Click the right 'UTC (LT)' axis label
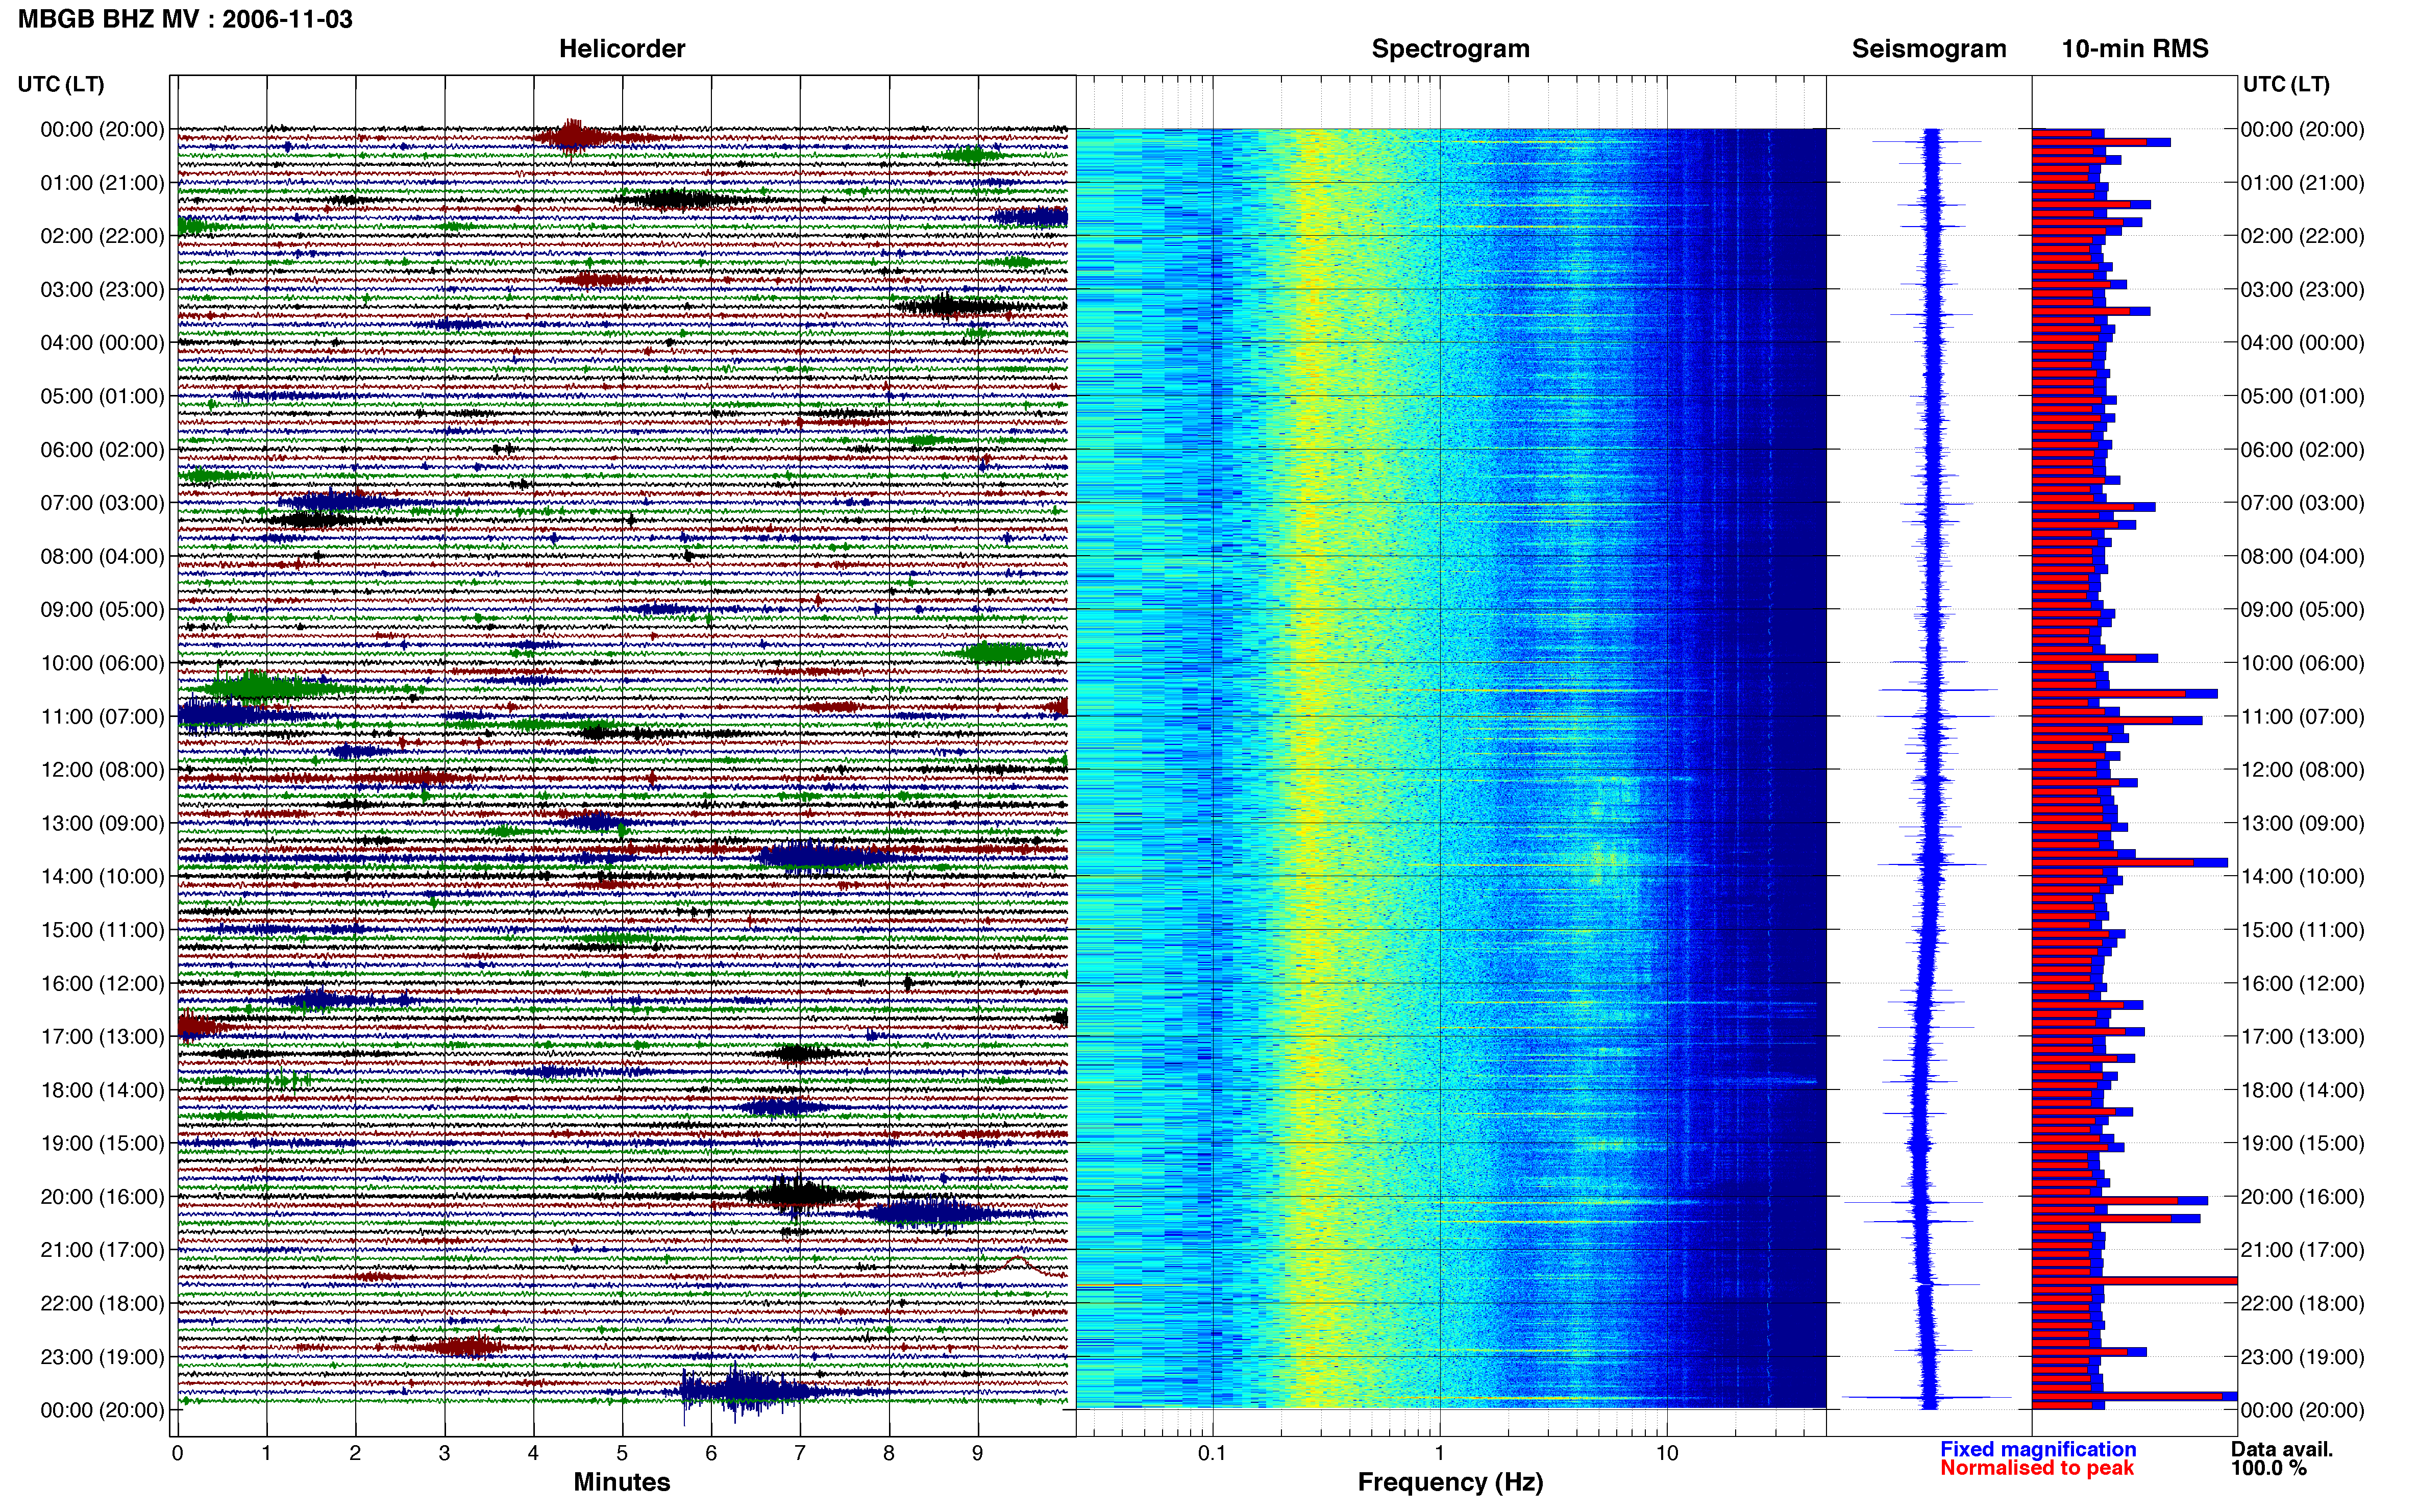 pyautogui.click(x=2286, y=84)
